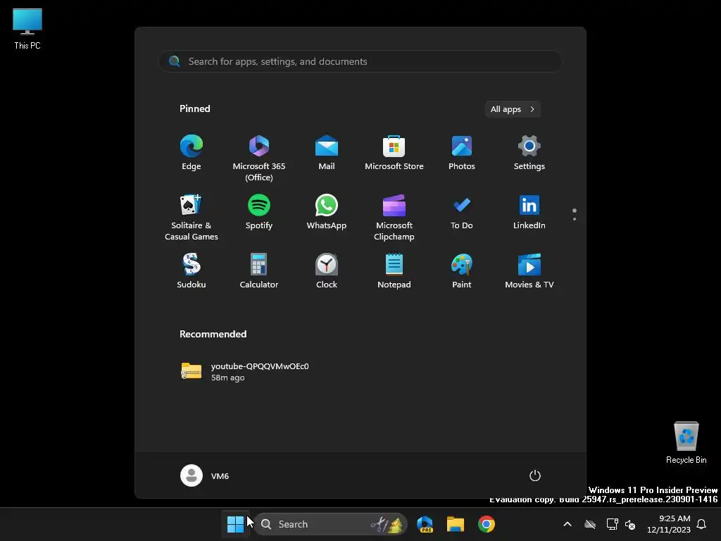
Task: Go to next pinned apps page dot
Action: [575, 219]
